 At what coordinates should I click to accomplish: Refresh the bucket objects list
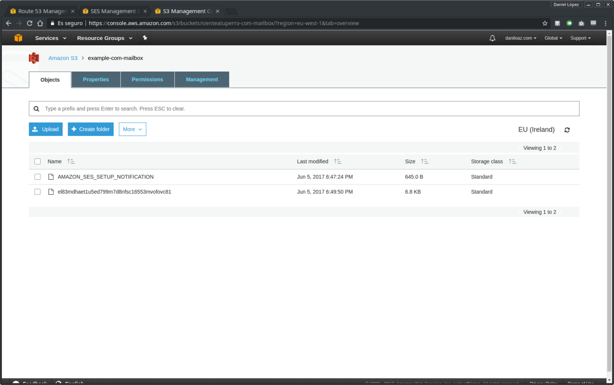567,130
